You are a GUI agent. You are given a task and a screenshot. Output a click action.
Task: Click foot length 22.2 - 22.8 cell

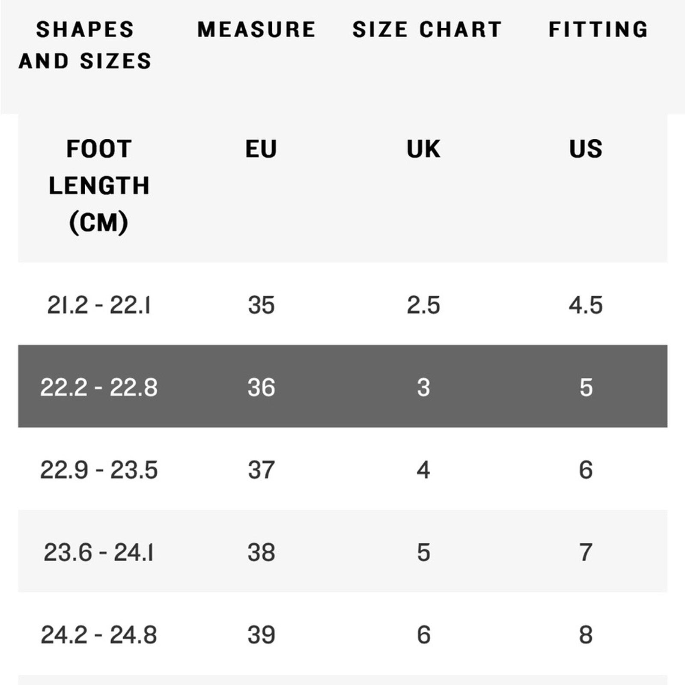(x=99, y=387)
